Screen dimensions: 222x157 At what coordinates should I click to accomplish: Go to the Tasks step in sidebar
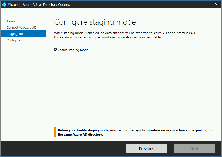coord(11,21)
